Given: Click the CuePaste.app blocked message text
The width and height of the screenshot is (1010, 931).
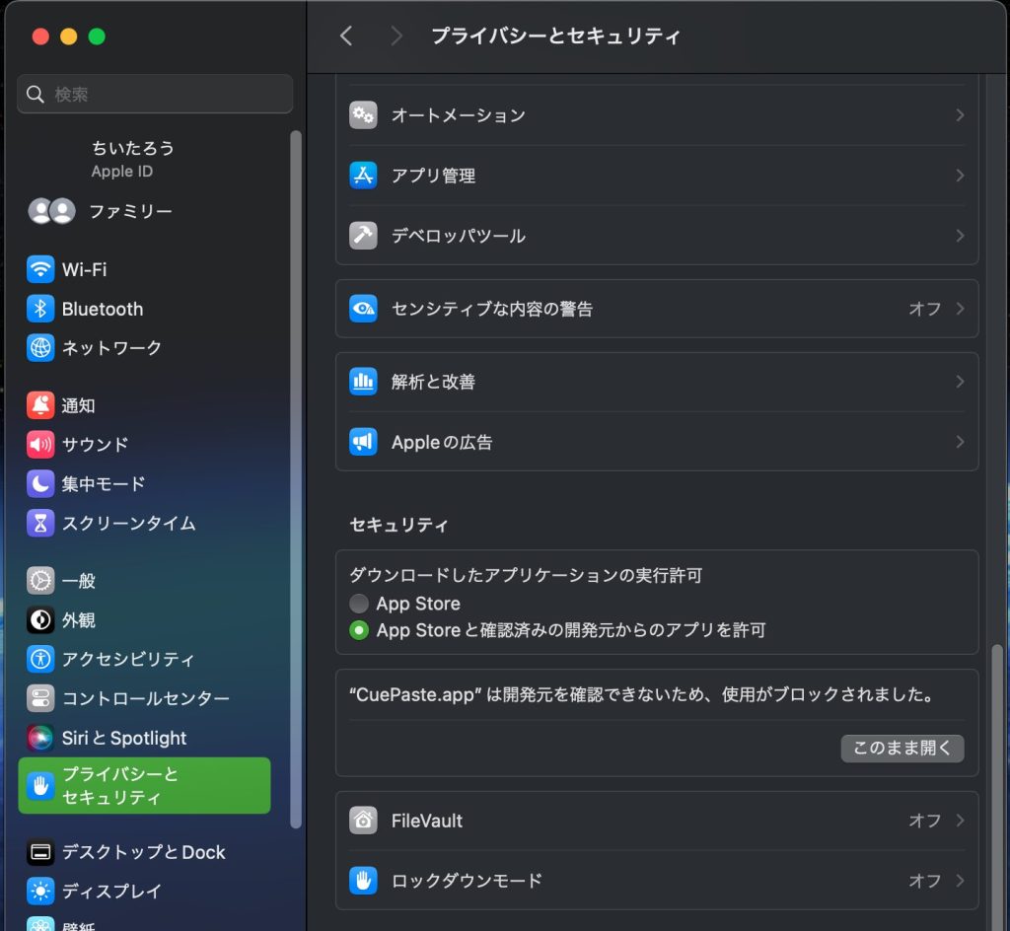Looking at the screenshot, I should click(x=641, y=694).
